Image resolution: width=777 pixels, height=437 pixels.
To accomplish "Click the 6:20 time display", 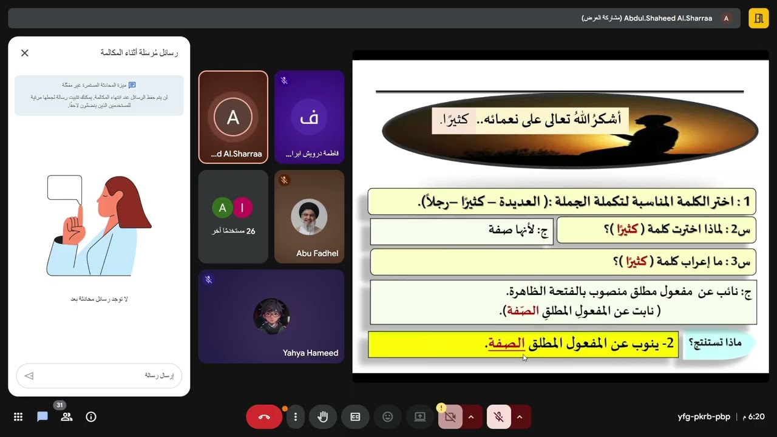I will click(x=753, y=417).
